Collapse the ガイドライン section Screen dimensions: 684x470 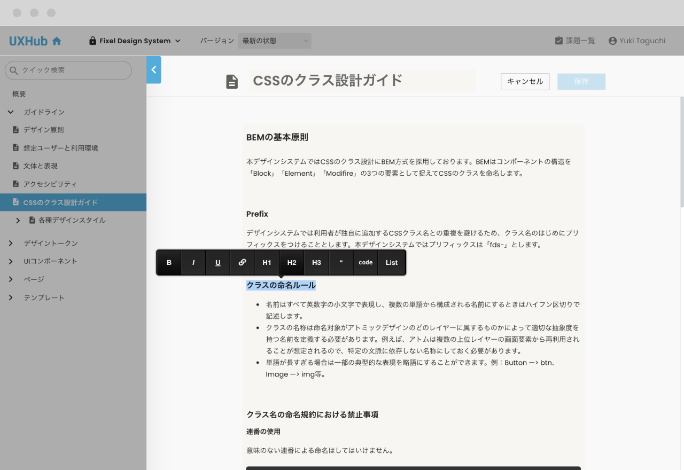click(x=11, y=112)
